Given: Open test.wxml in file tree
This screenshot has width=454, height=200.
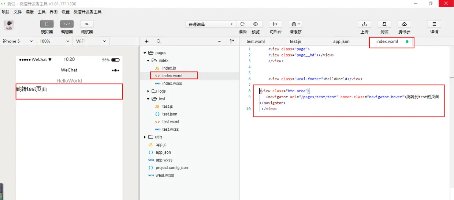Looking at the screenshot, I should [x=171, y=122].
